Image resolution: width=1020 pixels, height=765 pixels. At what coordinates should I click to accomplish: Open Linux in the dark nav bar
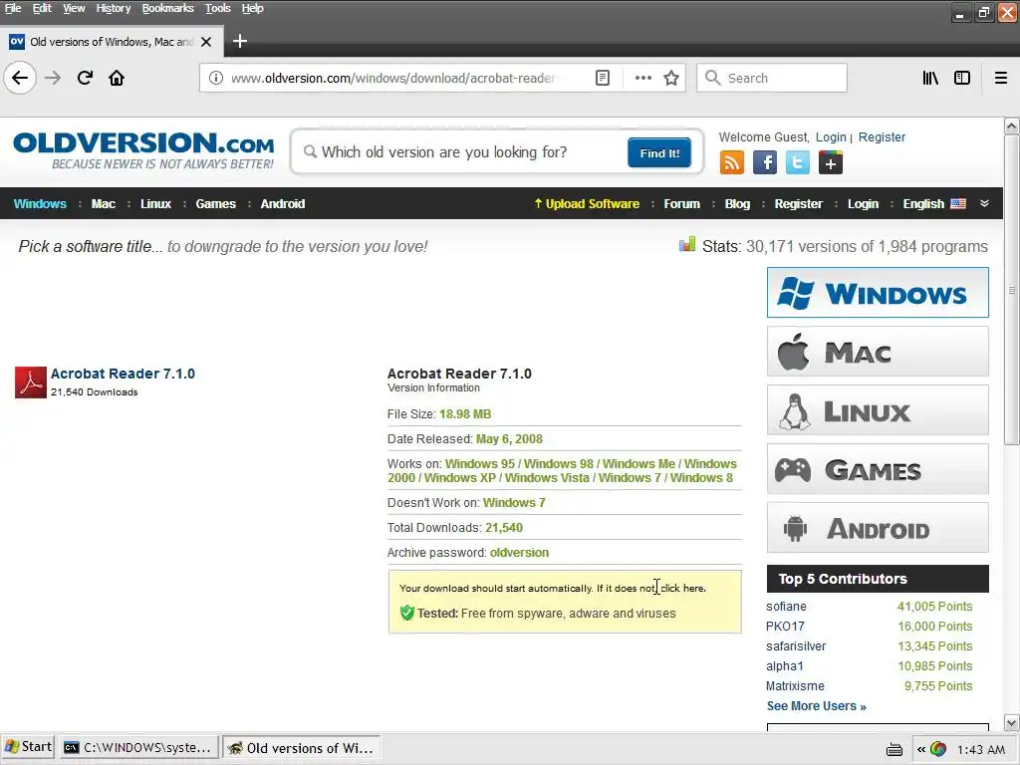tap(156, 203)
